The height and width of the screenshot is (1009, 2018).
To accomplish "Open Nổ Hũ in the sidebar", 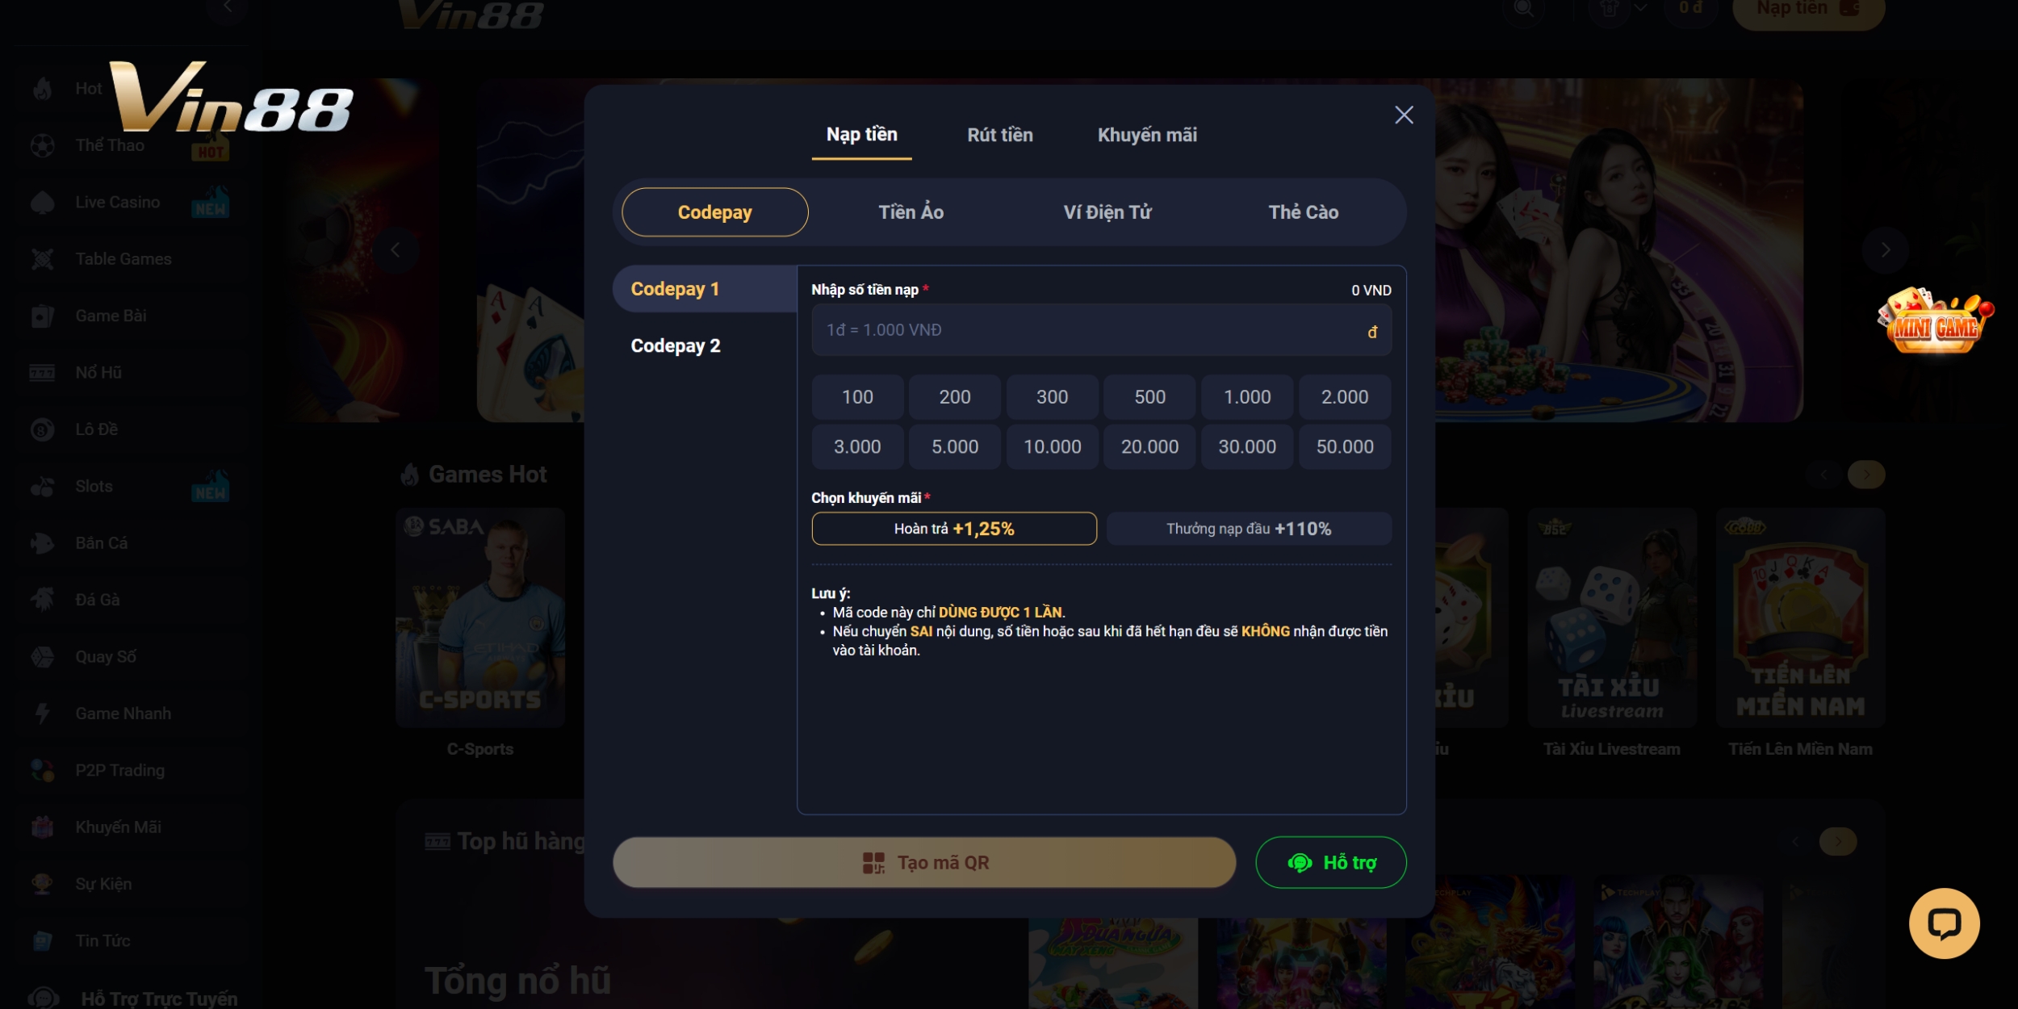I will click(x=129, y=373).
